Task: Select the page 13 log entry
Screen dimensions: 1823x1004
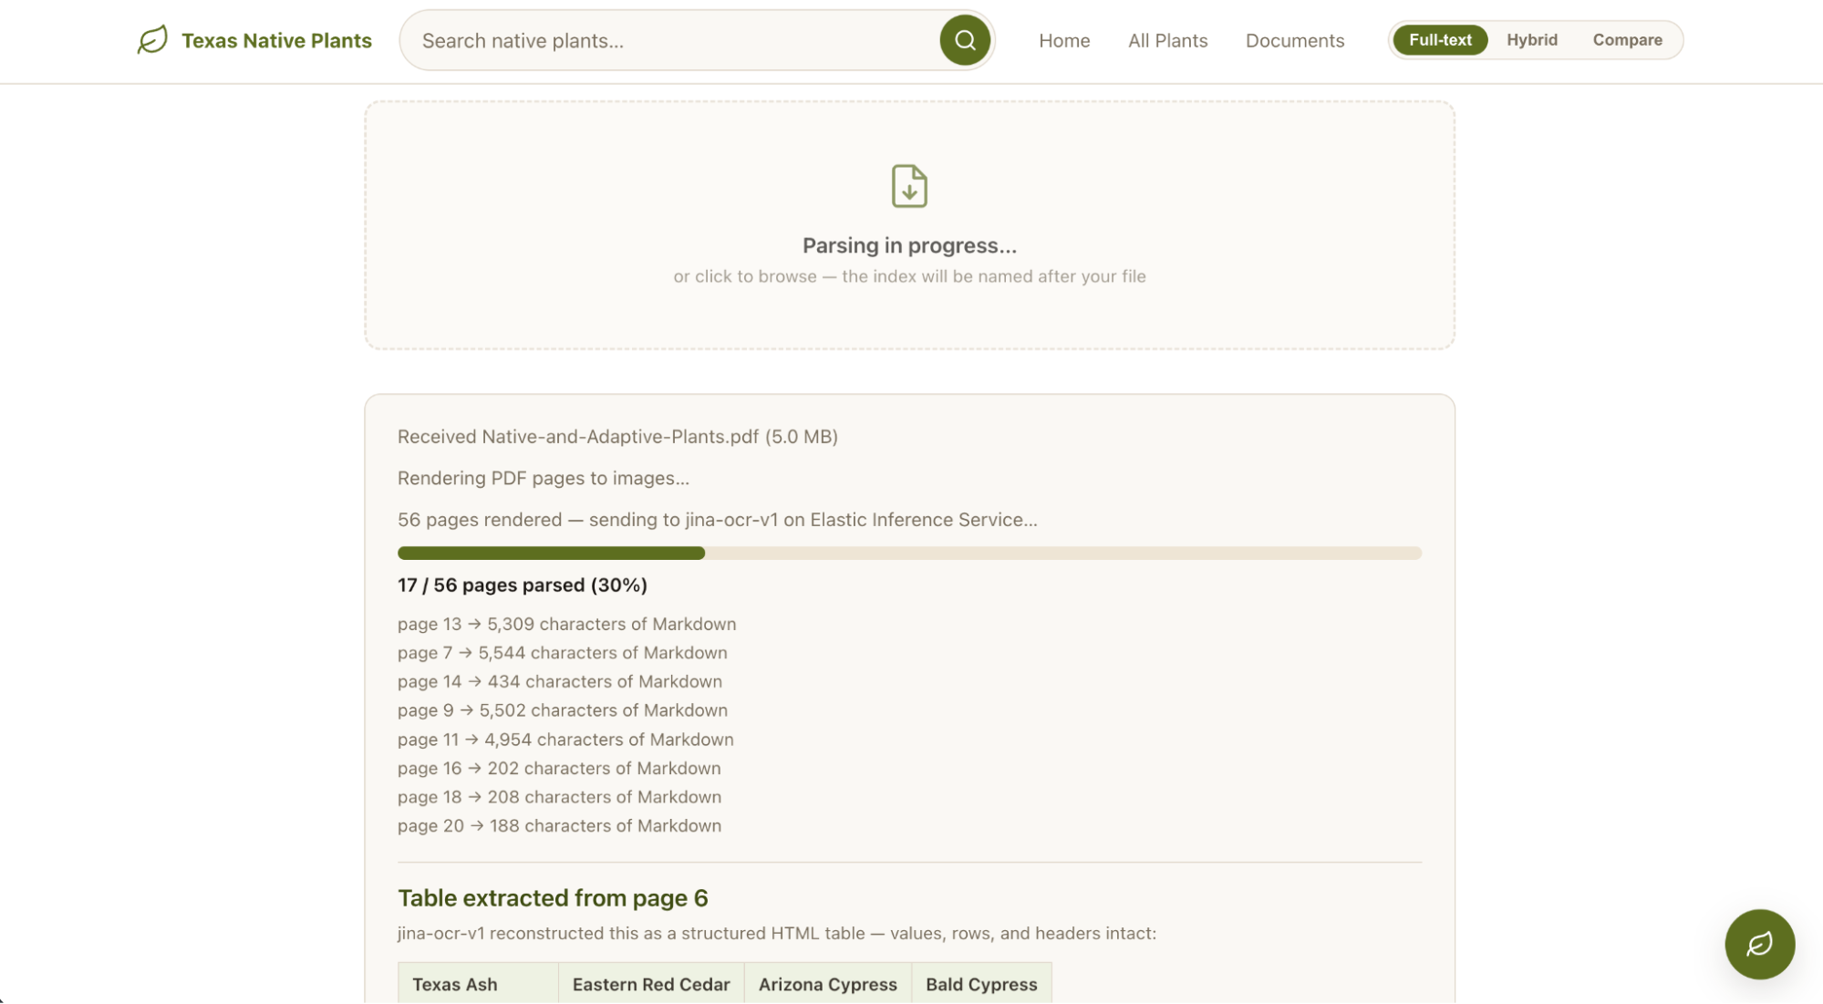Action: pyautogui.click(x=566, y=624)
